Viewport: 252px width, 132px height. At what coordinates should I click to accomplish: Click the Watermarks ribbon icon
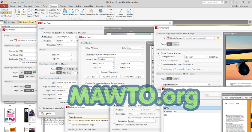click(91, 13)
